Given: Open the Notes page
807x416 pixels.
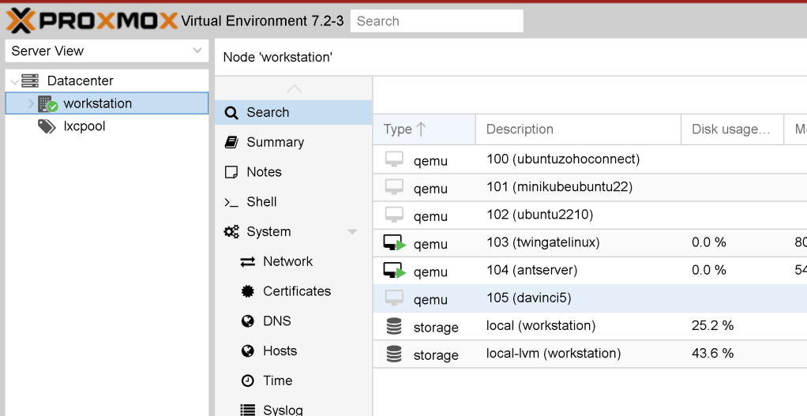Looking at the screenshot, I should click(x=294, y=172).
